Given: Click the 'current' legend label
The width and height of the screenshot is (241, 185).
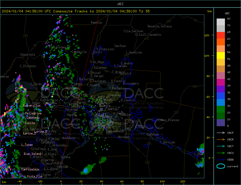Looking at the screenshot, I should coord(233,166).
